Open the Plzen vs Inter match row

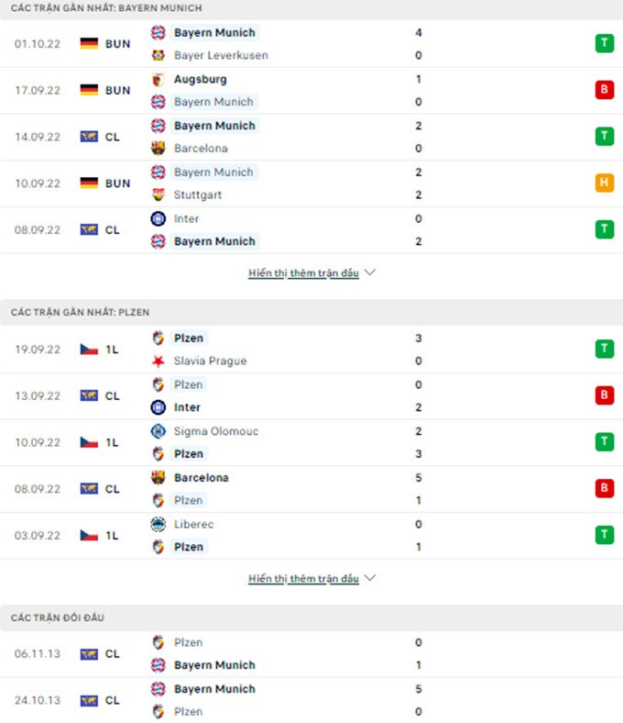311,396
